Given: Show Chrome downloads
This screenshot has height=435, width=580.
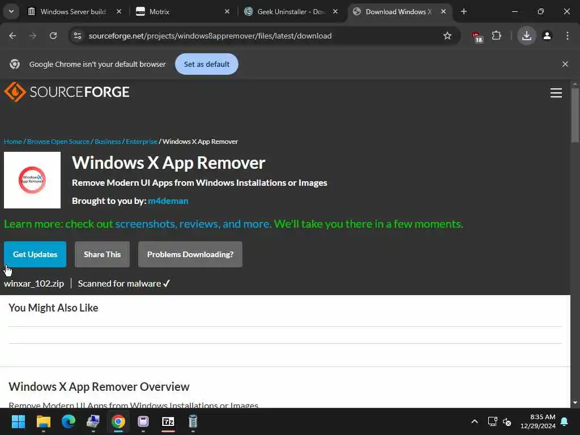Looking at the screenshot, I should click(526, 36).
